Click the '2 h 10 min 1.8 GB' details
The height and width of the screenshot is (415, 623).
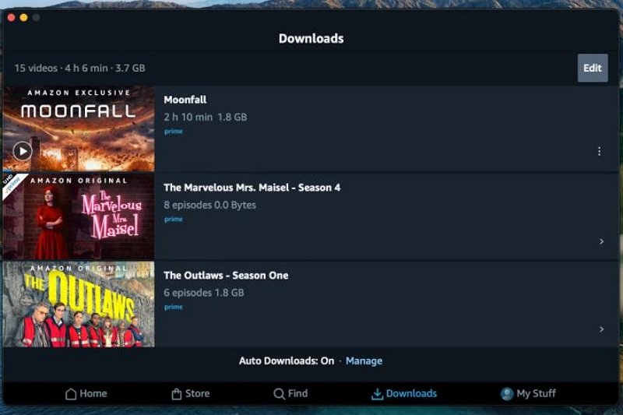[206, 117]
